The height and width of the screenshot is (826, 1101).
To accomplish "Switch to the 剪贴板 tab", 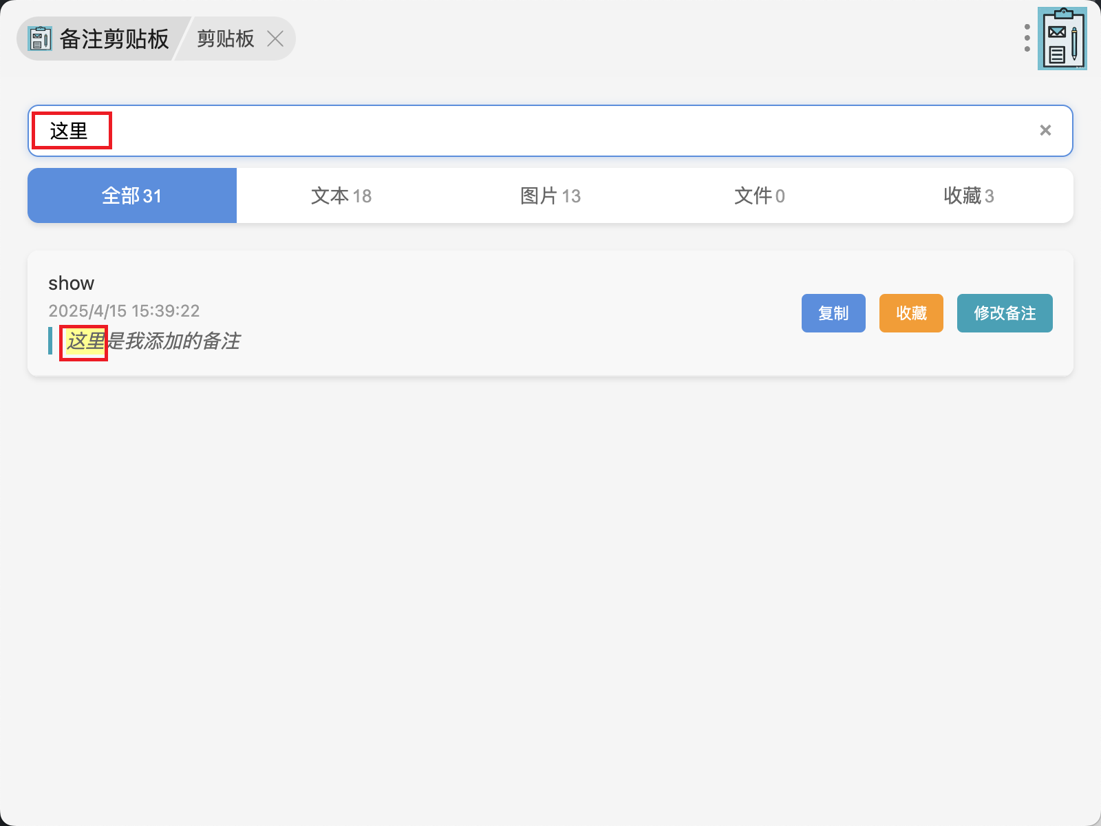I will tap(226, 39).
